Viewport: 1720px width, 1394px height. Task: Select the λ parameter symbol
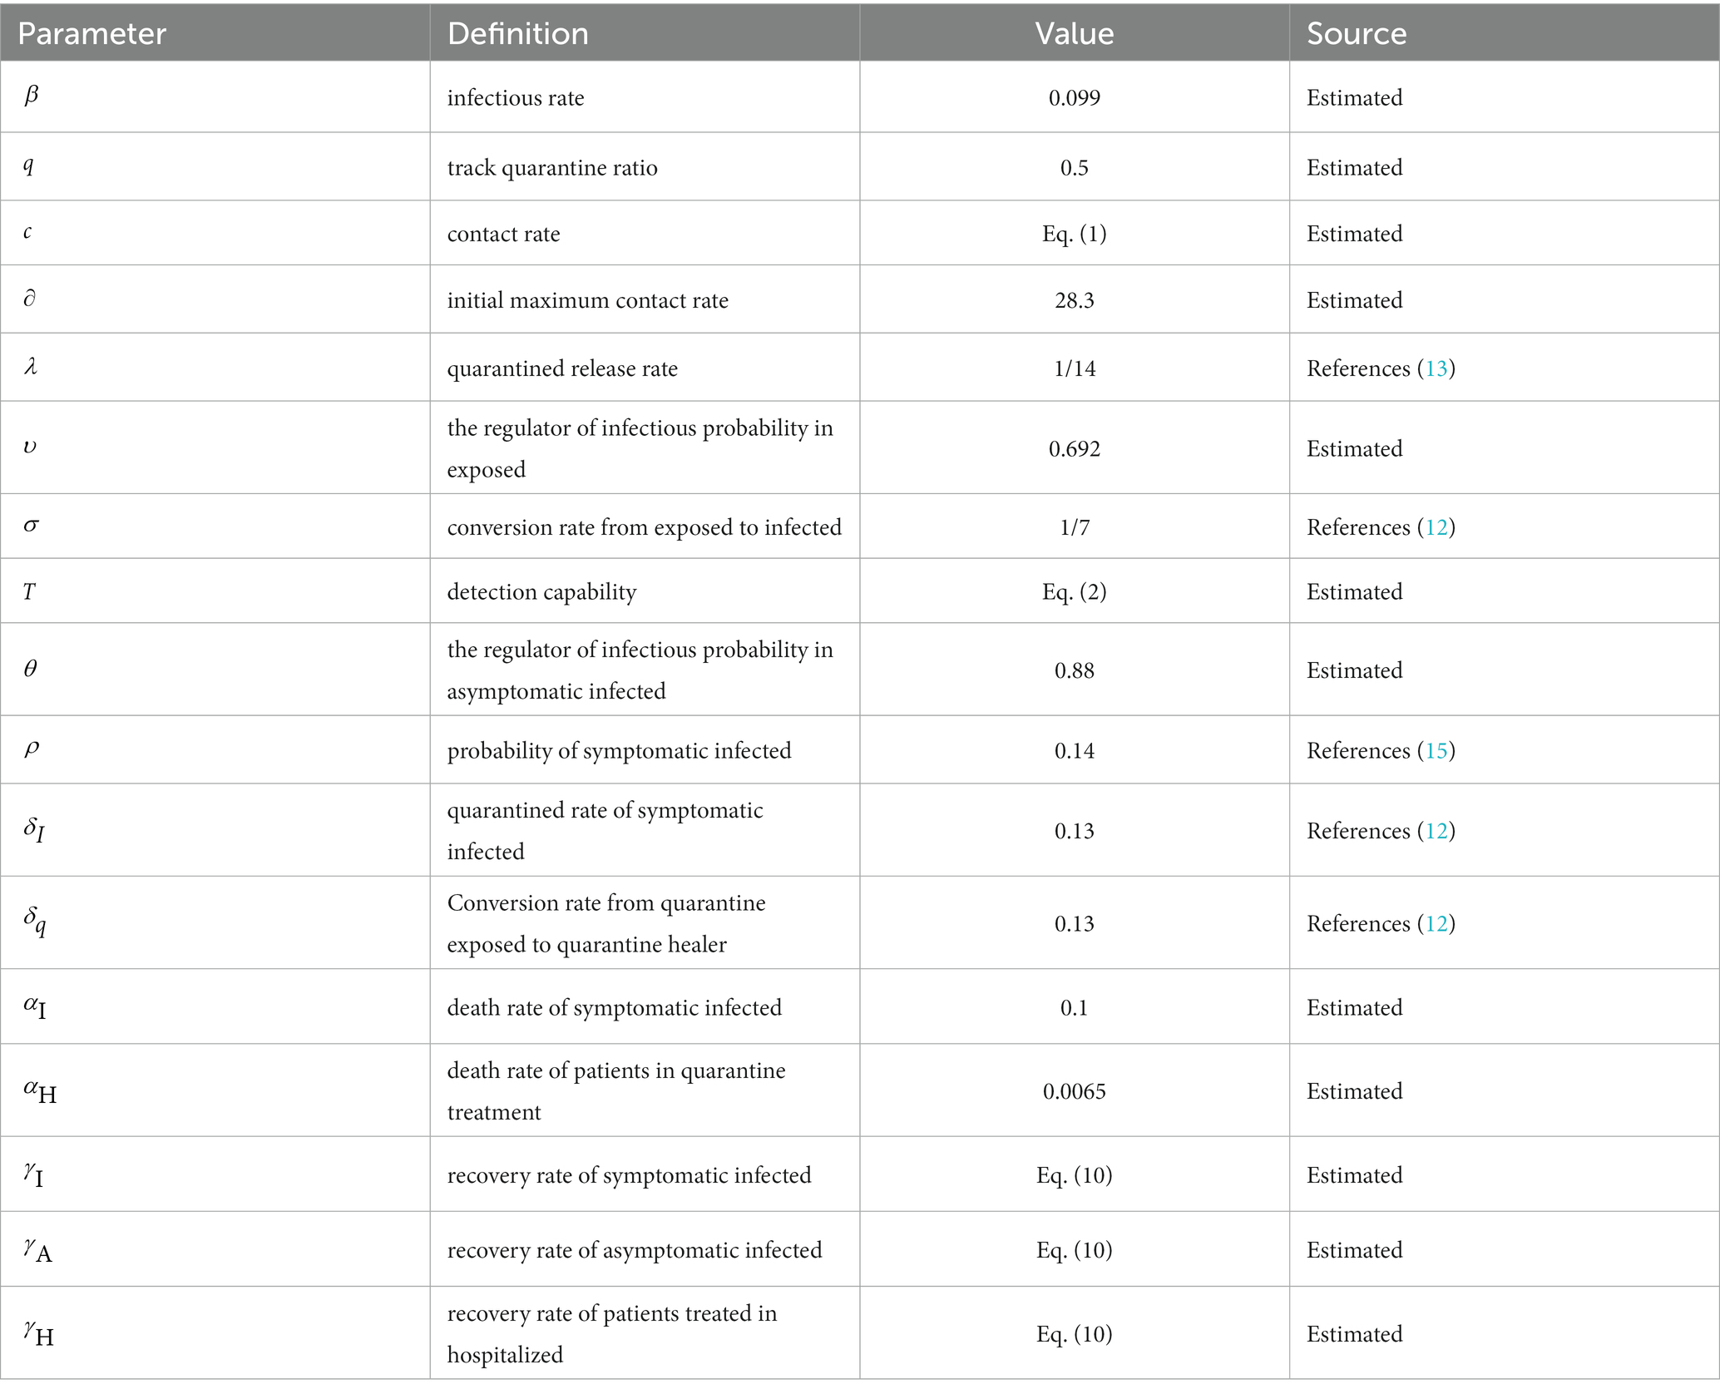pyautogui.click(x=30, y=366)
